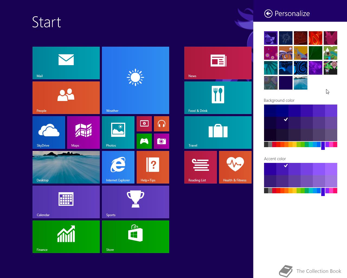
Task: Open the Finance tile
Action: [x=66, y=237]
